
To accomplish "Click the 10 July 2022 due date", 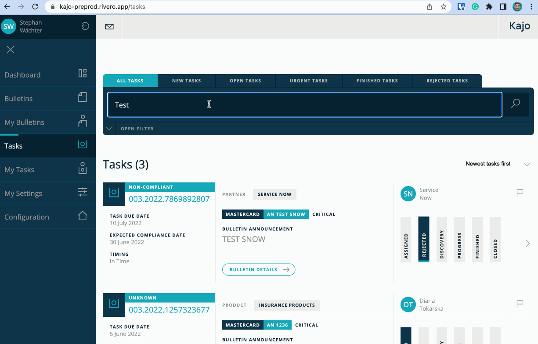I will point(126,223).
